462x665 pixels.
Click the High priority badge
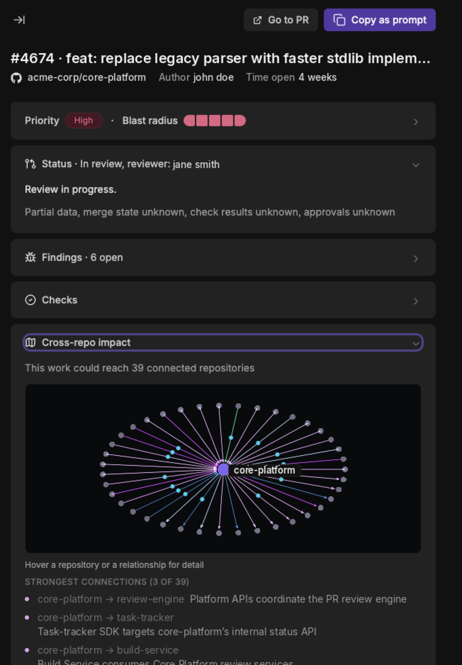click(84, 121)
